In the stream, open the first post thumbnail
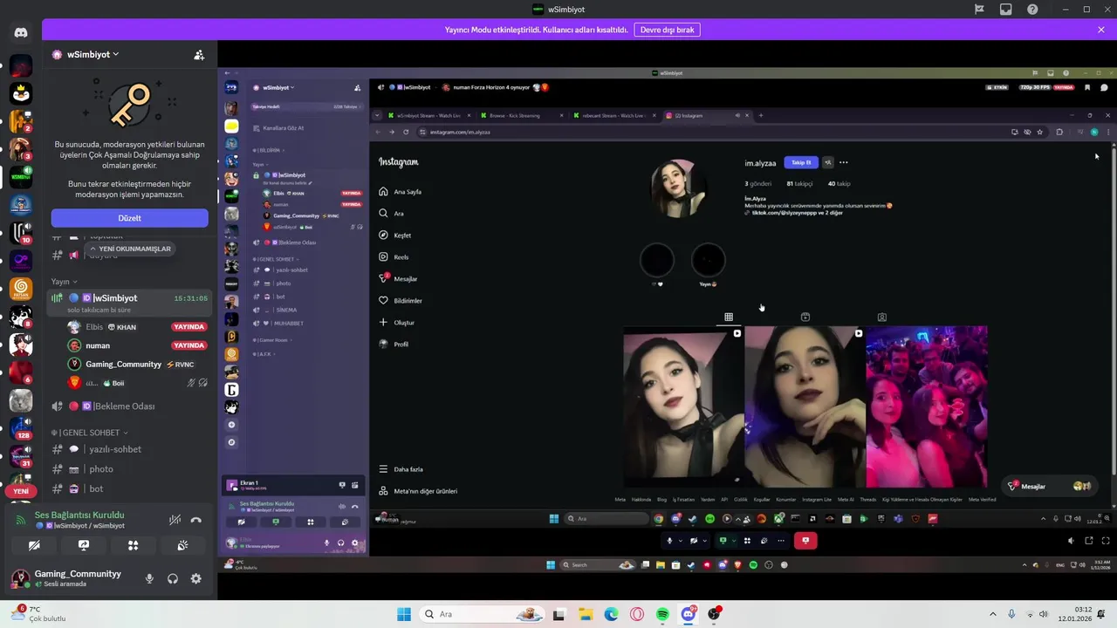 point(683,406)
